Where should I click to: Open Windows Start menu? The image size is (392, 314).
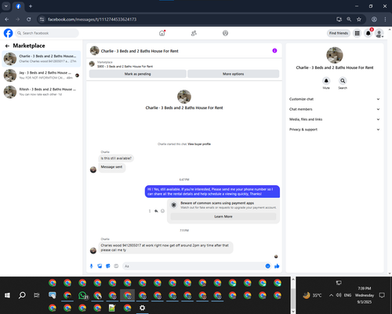click(x=7, y=295)
